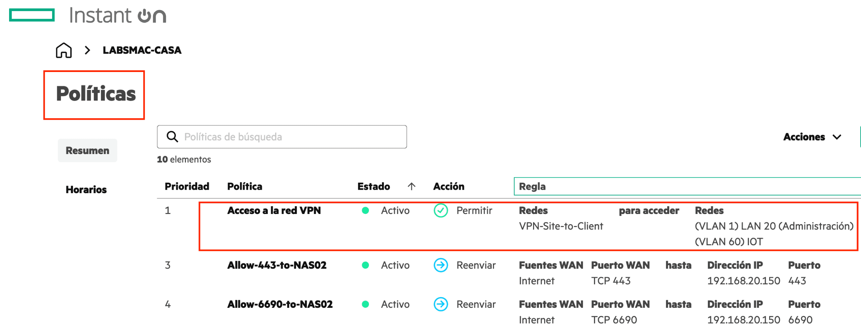Focus the Políticas de búsqueda search field
Screen dimensions: 861x327
pos(289,137)
